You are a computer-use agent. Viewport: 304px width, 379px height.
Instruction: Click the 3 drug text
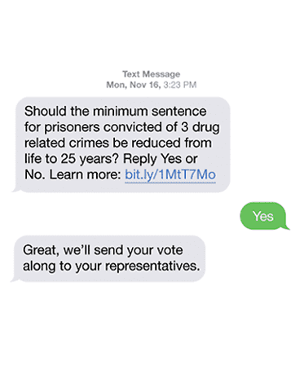click(200, 127)
